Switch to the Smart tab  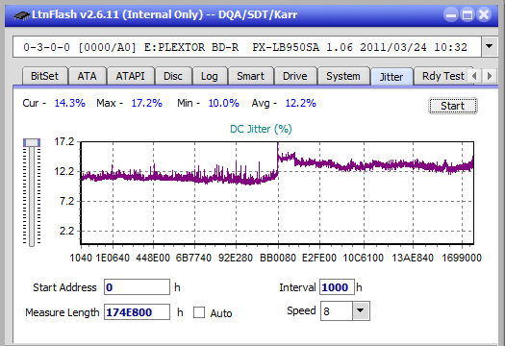[x=250, y=76]
